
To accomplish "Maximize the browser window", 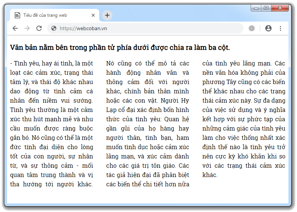I will click(266, 8).
